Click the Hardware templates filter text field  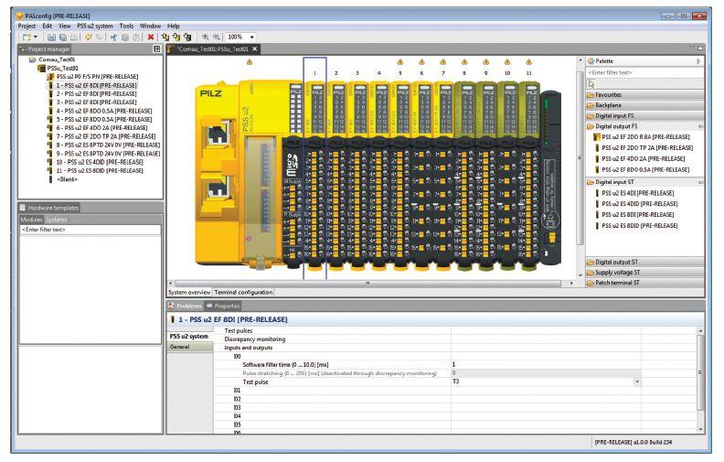click(x=90, y=230)
